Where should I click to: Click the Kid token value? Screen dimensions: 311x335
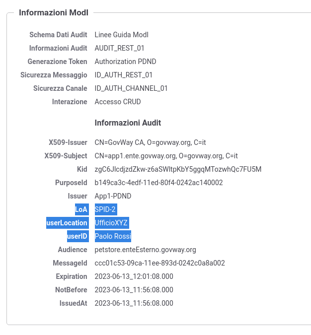[178, 169]
